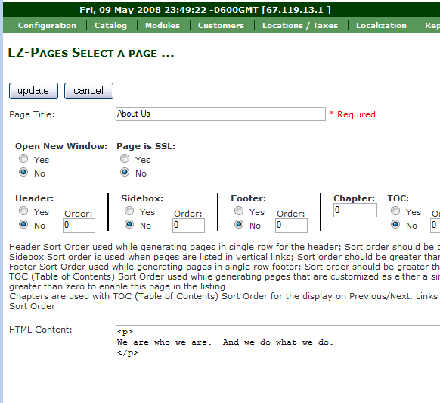Select Yes for Header
The width and height of the screenshot is (440, 403).
point(23,211)
